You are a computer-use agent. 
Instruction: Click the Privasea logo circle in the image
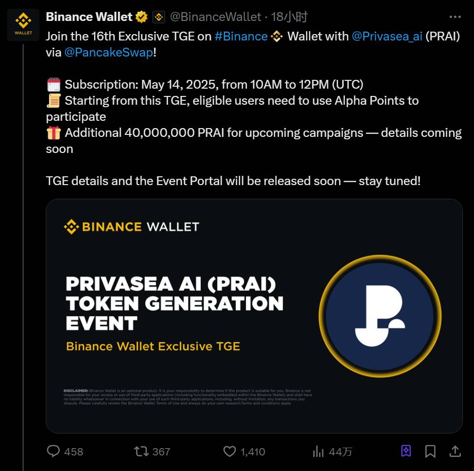click(379, 316)
